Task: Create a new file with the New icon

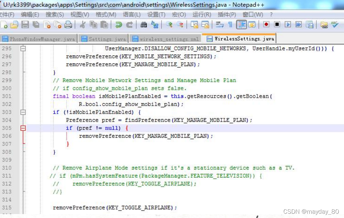Action: pos(4,24)
